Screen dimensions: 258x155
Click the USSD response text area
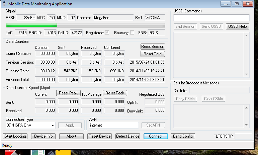208,55
